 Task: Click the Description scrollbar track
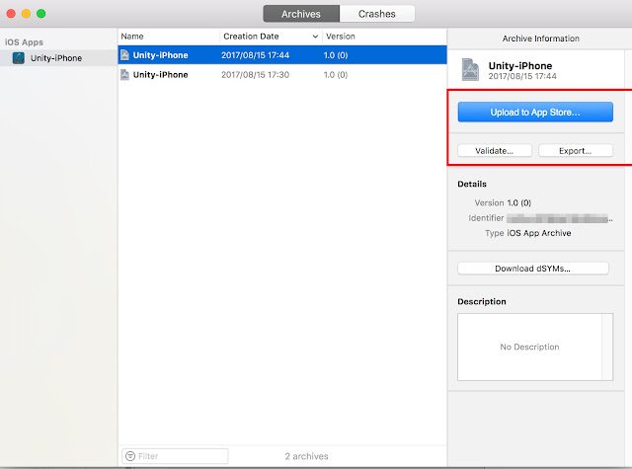point(607,347)
